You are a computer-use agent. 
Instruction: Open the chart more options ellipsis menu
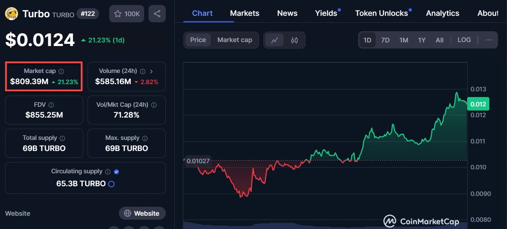[489, 40]
